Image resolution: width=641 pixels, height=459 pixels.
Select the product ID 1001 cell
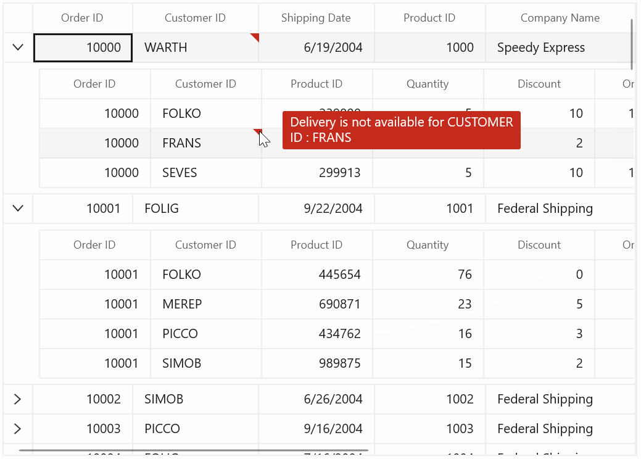point(429,209)
